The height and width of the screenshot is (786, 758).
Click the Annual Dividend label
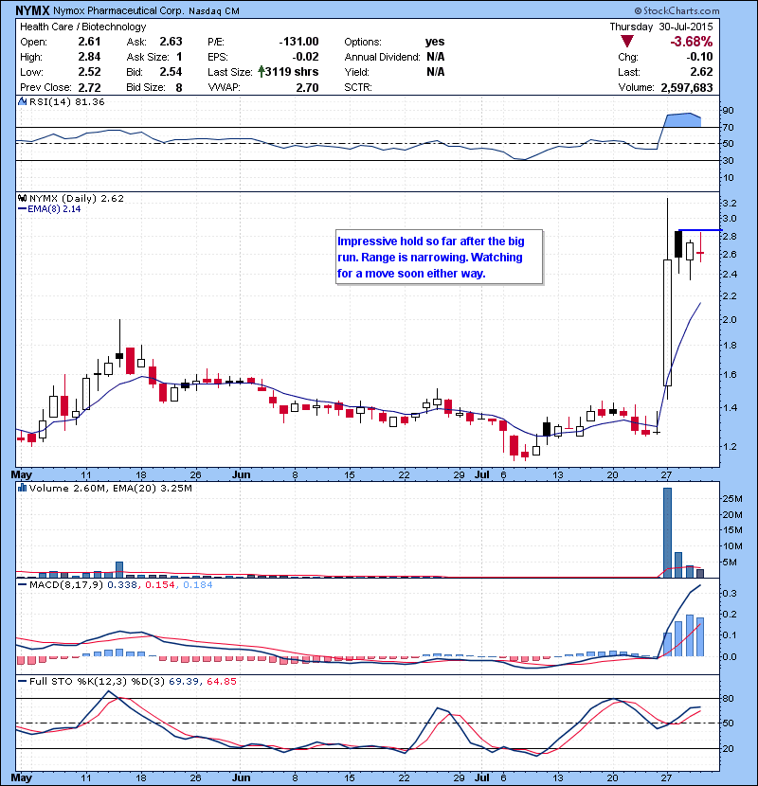click(382, 57)
